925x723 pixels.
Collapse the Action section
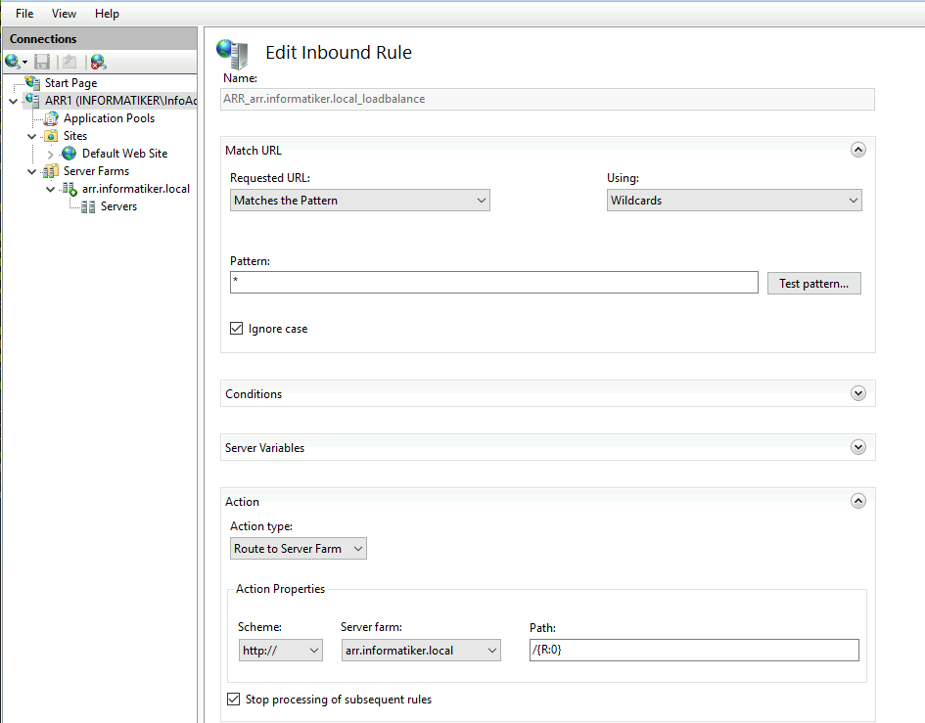point(858,501)
